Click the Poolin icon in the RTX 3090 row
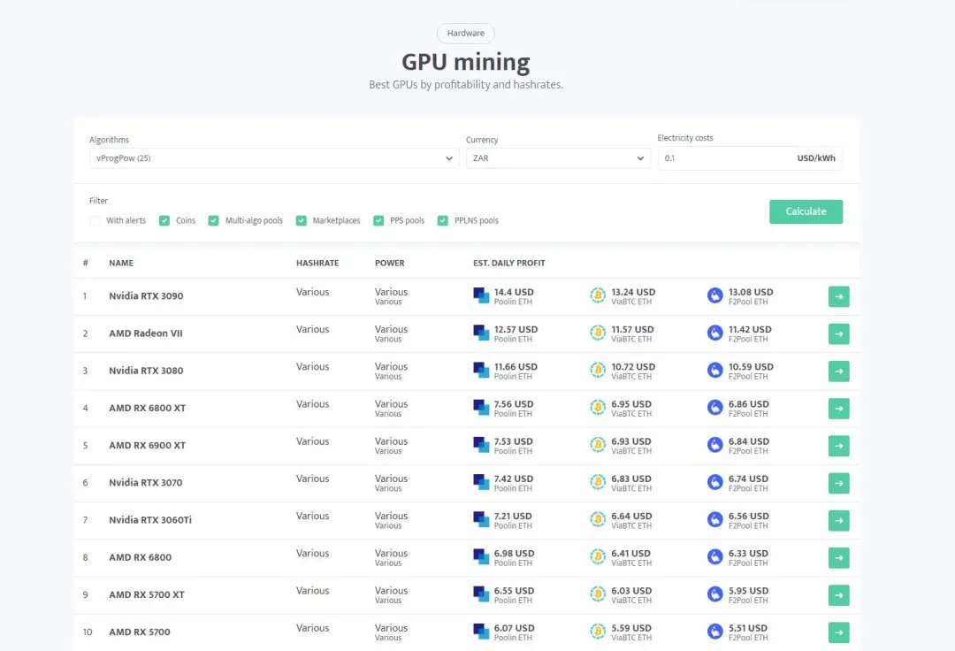 [481, 296]
